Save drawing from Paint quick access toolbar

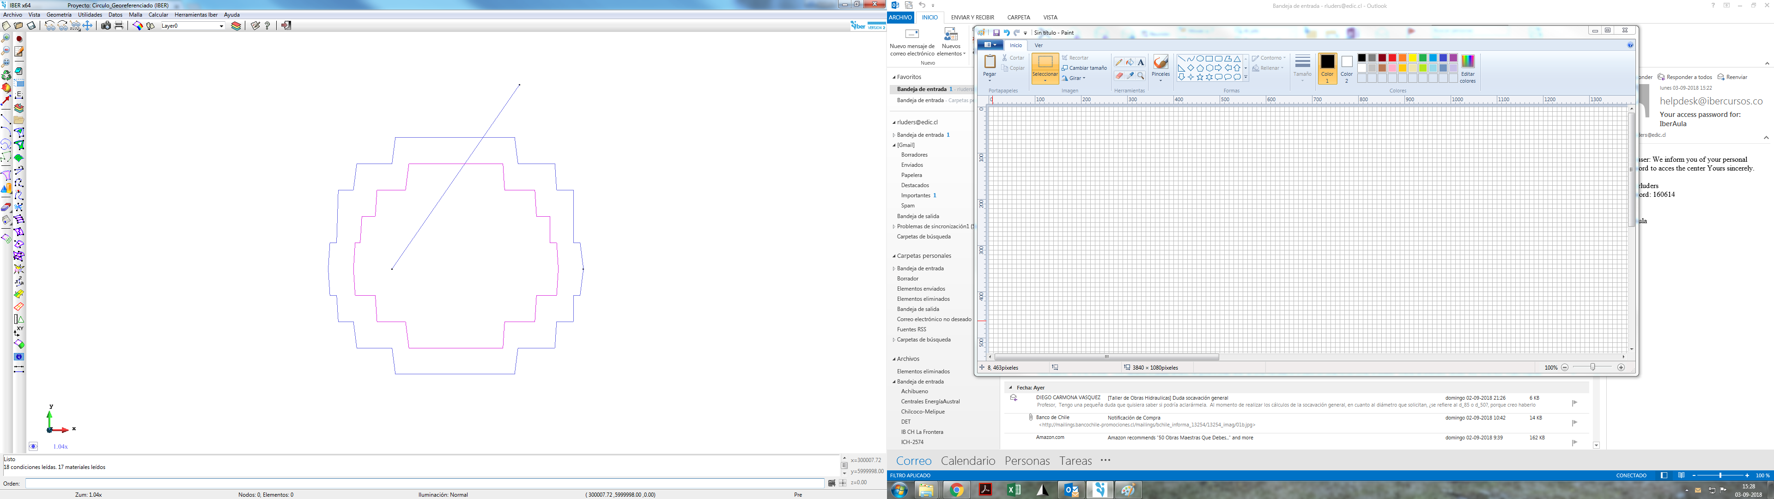click(996, 32)
